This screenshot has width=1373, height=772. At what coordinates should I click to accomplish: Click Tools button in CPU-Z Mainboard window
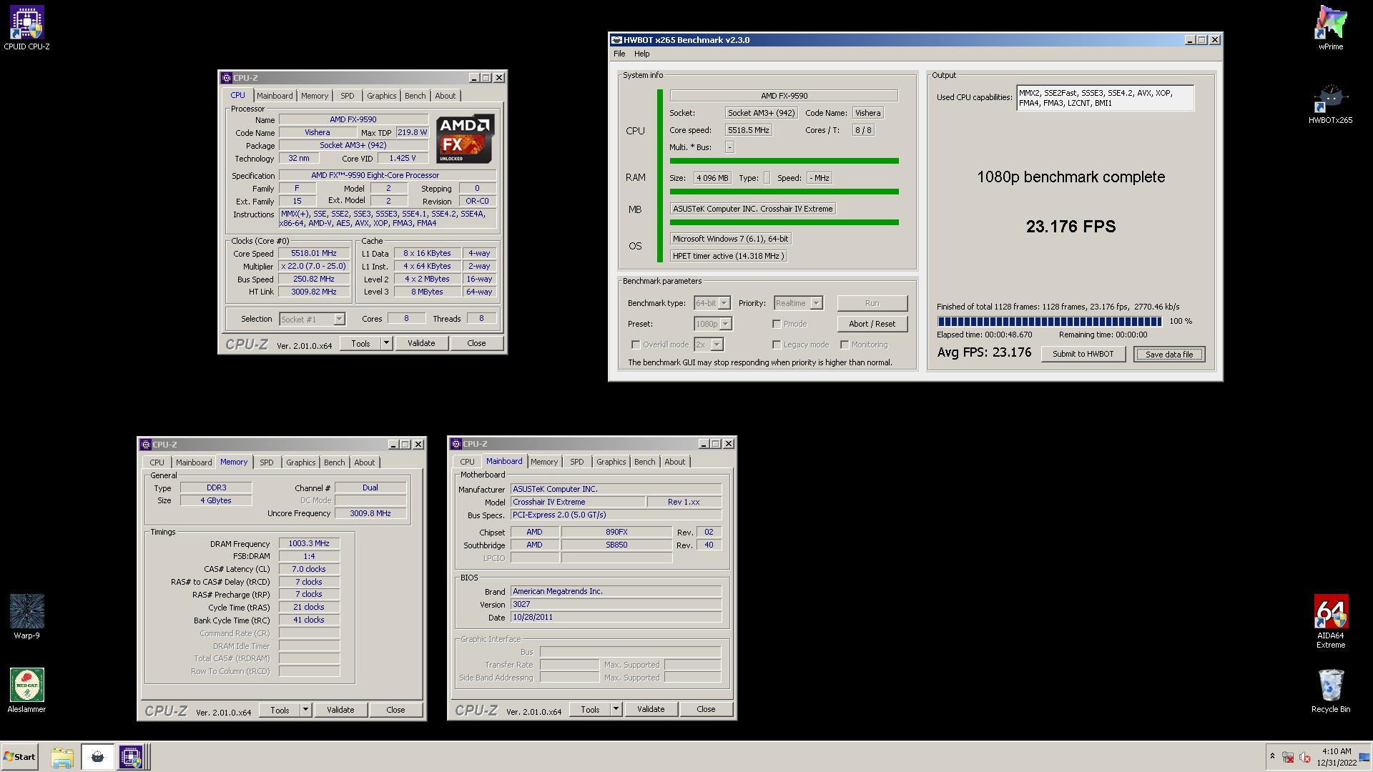[590, 710]
